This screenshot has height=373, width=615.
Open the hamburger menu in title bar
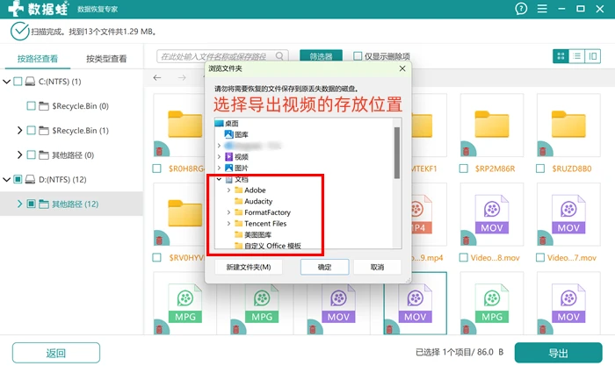(x=542, y=9)
